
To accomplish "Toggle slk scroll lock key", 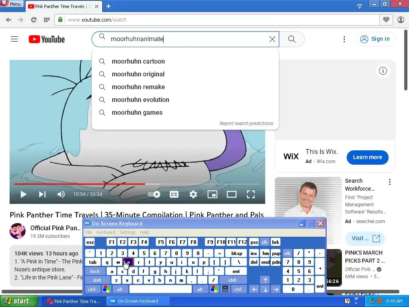I will click(264, 242).
